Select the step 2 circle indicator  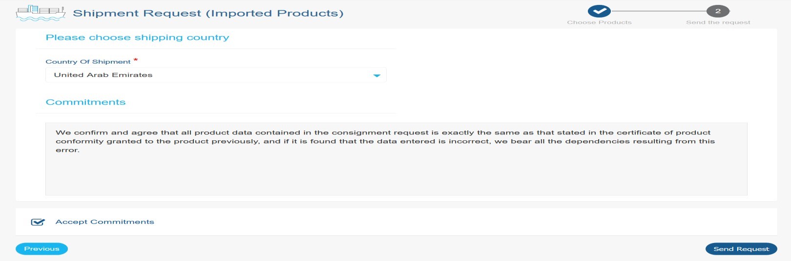[718, 11]
